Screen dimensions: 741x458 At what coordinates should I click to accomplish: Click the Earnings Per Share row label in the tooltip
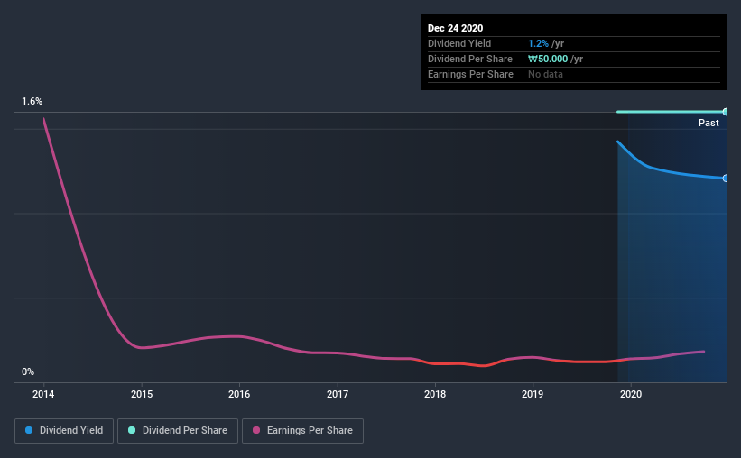pos(470,74)
